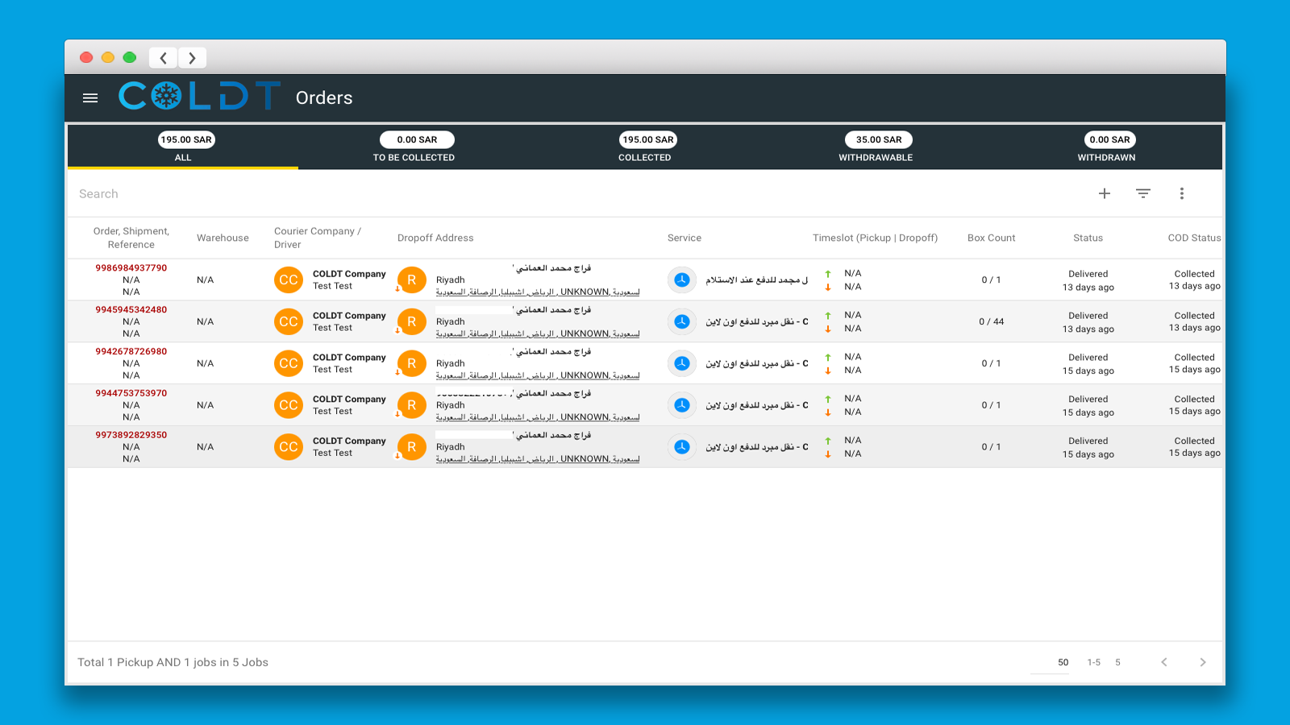Click the browser back arrow button

pyautogui.click(x=164, y=58)
